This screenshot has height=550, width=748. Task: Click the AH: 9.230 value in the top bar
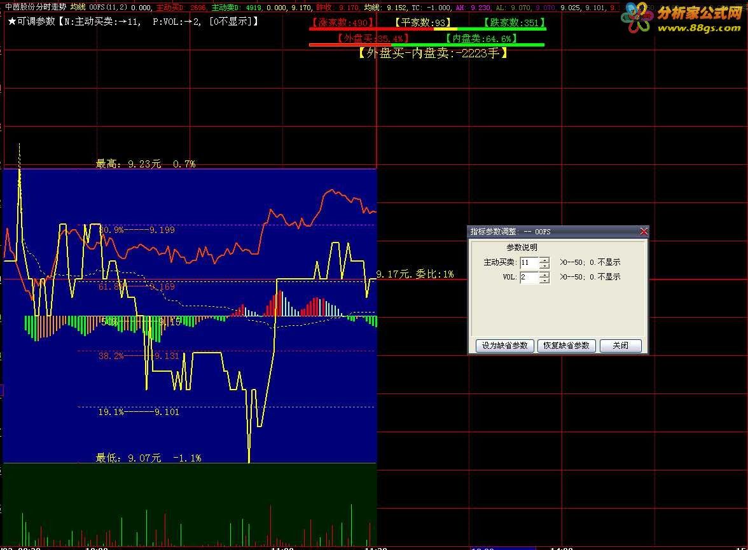click(473, 8)
